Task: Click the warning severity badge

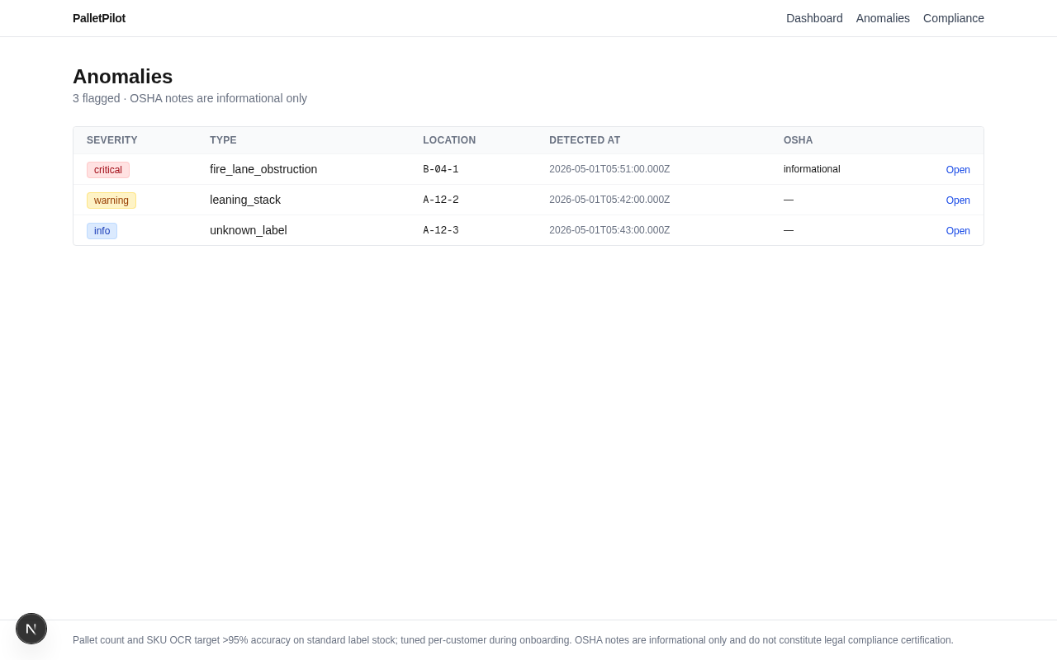Action: [111, 200]
